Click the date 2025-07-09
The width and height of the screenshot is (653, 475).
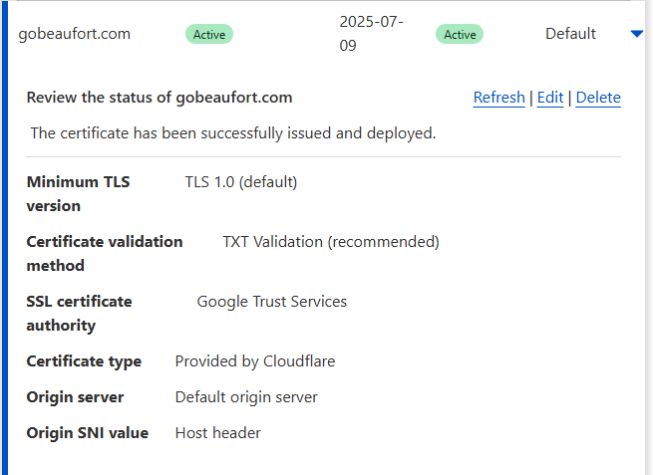point(371,33)
